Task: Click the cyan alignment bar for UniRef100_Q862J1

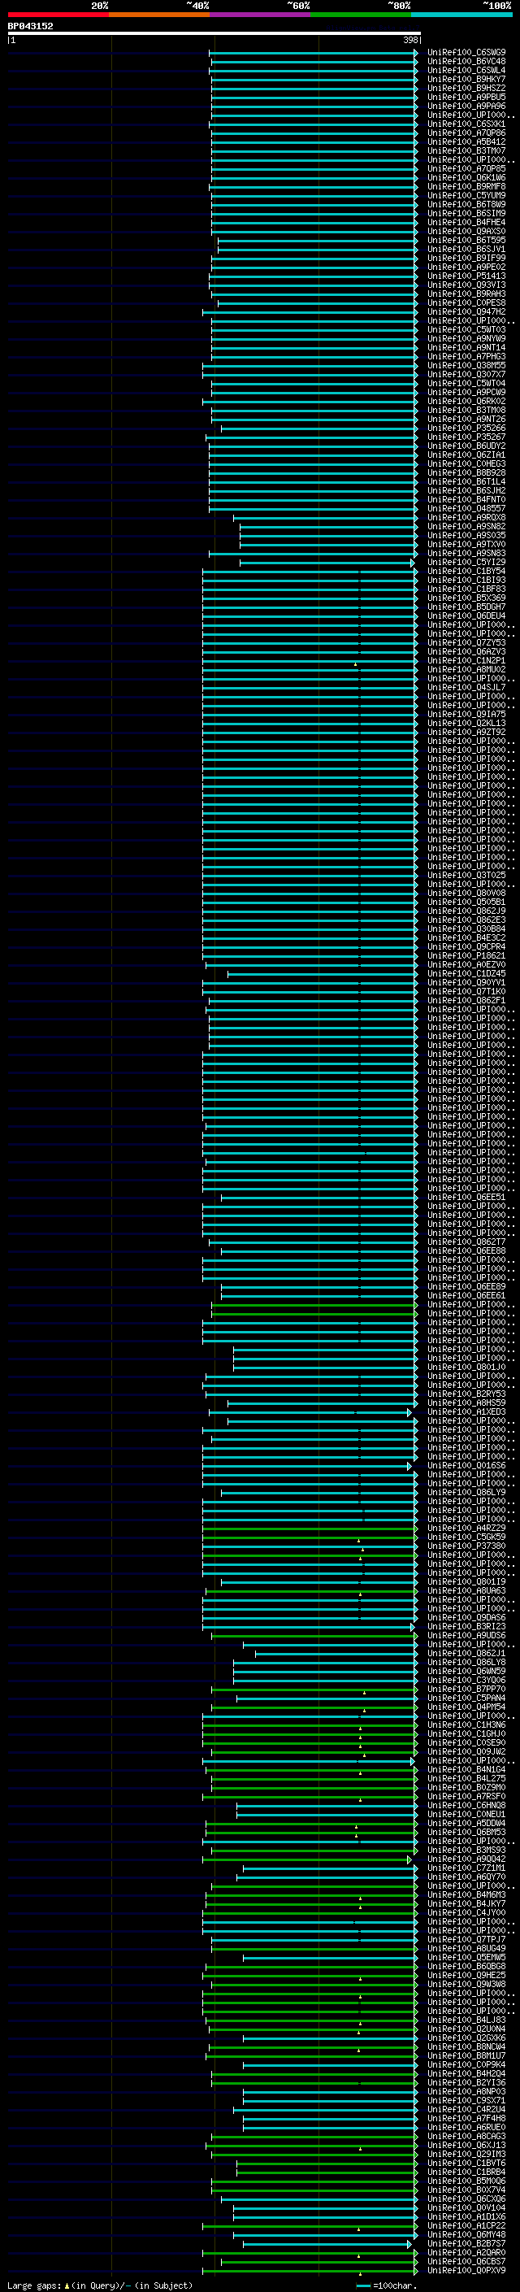Action: [337, 1653]
